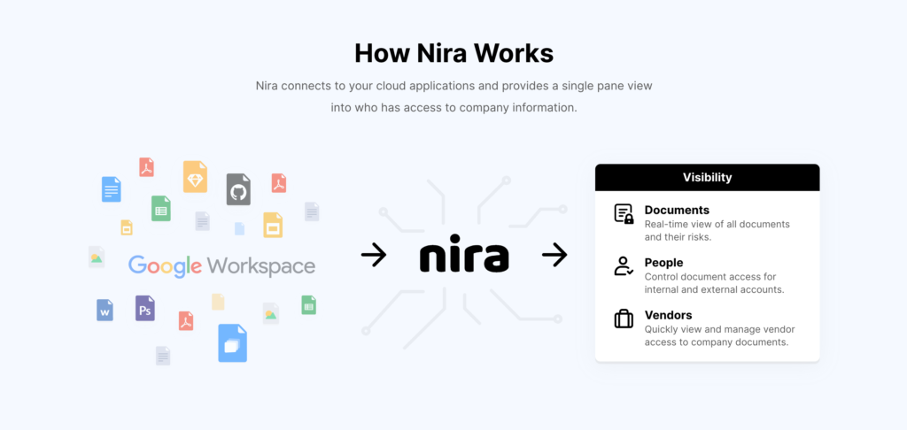Click the nira logo

(464, 256)
